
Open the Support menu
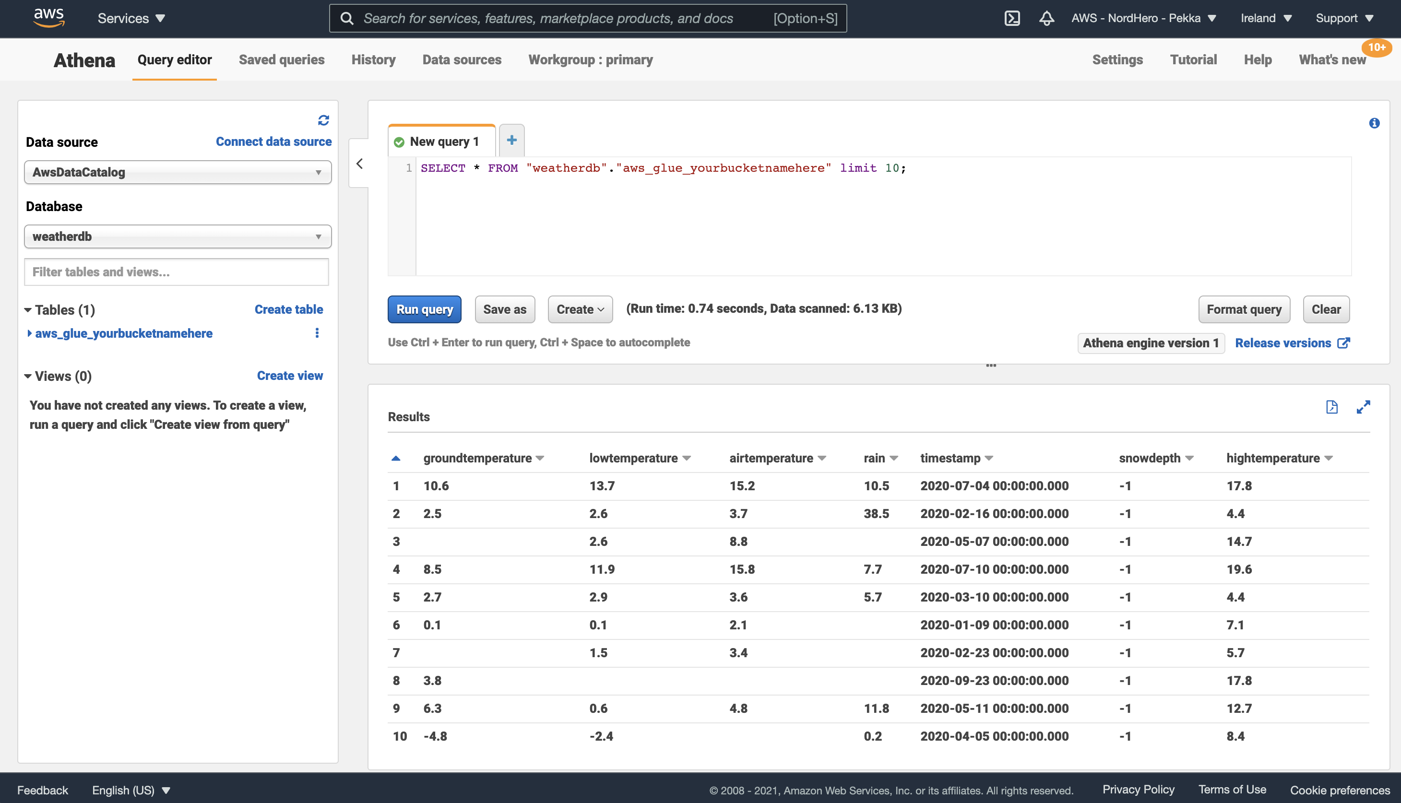coord(1344,18)
